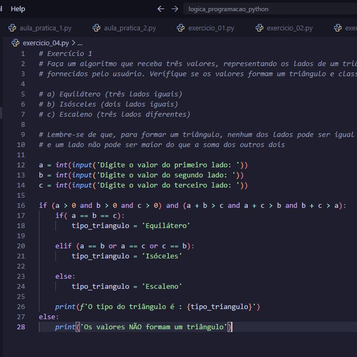This screenshot has width=357, height=357.
Task: Go back with the left arrow
Action: click(161, 9)
